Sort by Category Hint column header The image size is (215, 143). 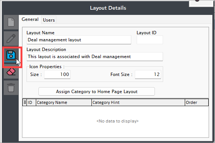tap(138, 102)
